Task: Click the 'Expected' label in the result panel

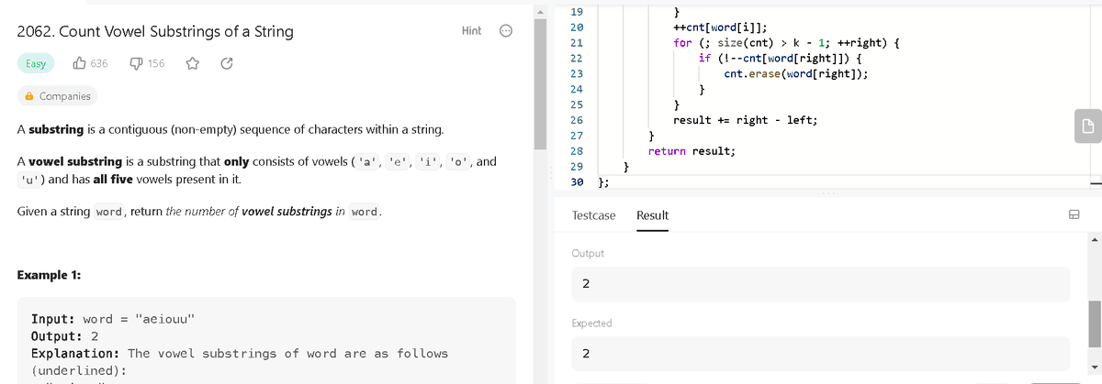Action: point(591,323)
